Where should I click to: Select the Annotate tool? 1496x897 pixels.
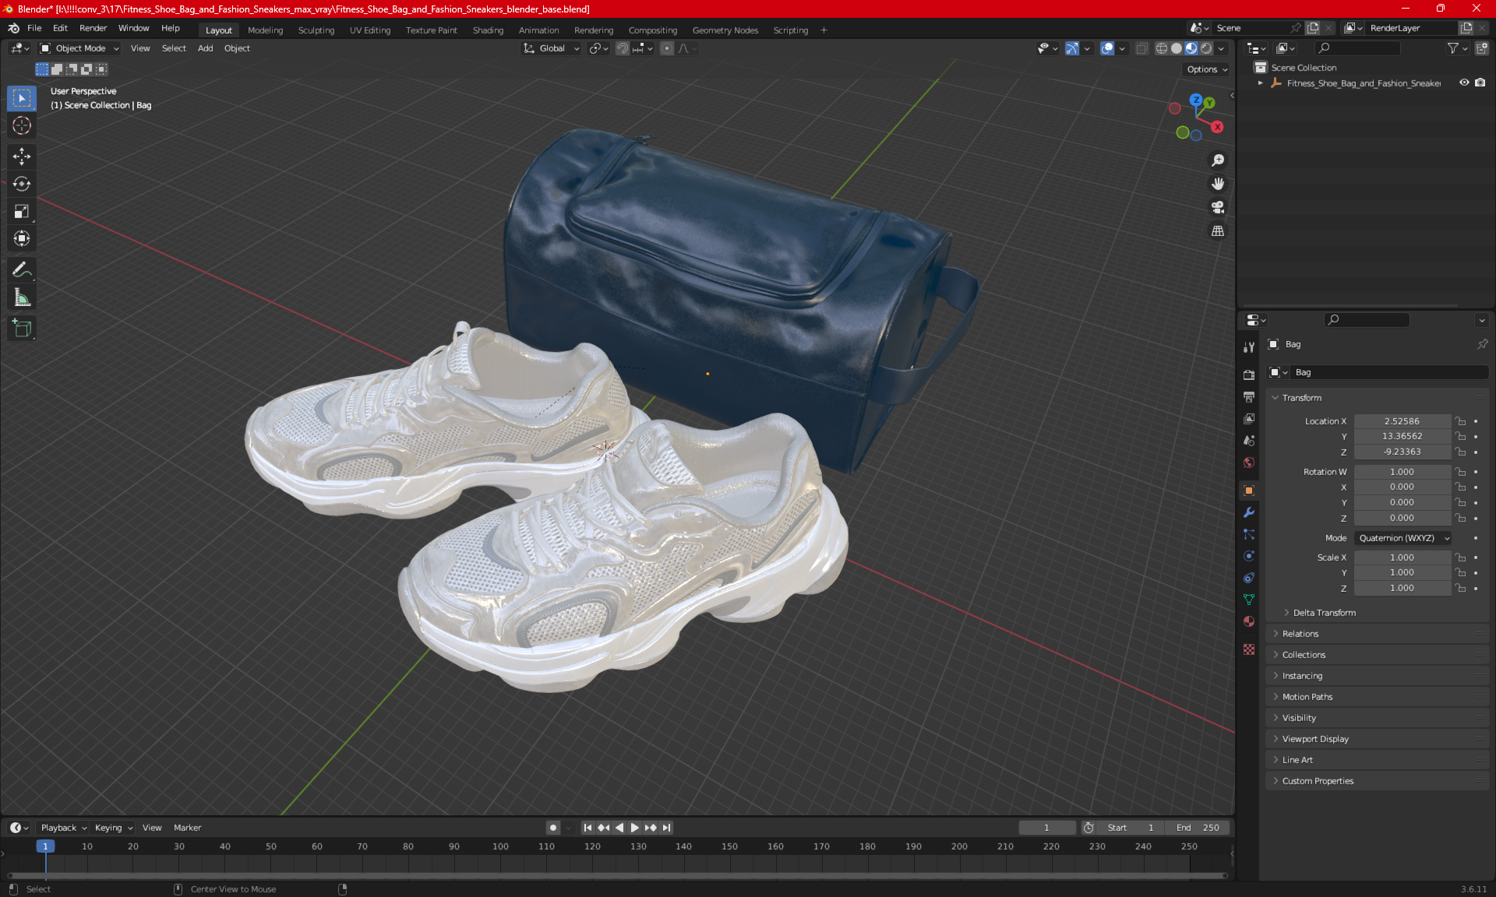pyautogui.click(x=21, y=270)
